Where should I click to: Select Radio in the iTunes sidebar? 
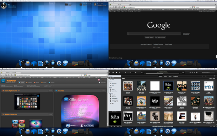click(115, 80)
